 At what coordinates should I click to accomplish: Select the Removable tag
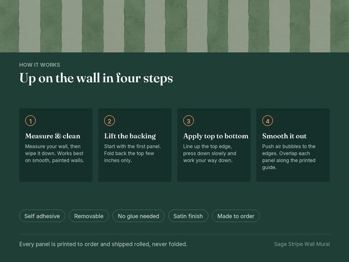89,216
